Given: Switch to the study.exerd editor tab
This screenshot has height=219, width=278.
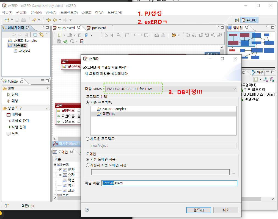Looking at the screenshot, I should point(66,28).
